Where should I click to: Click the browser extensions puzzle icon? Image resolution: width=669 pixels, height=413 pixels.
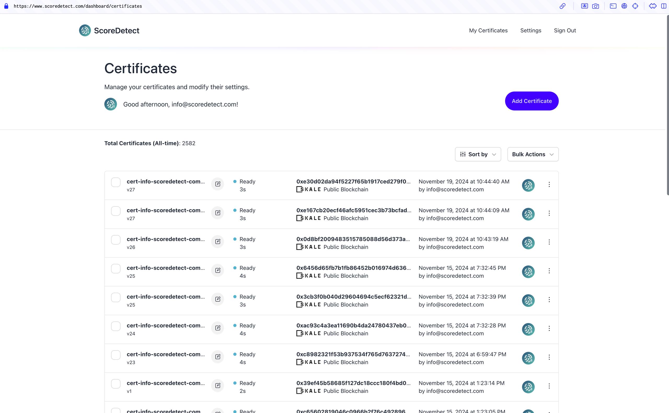click(652, 6)
